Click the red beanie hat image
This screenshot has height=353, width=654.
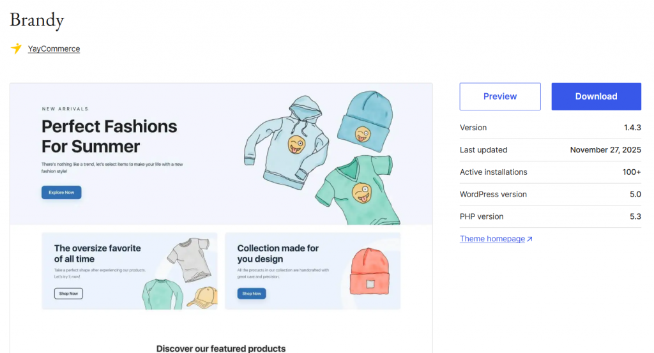pos(371,271)
